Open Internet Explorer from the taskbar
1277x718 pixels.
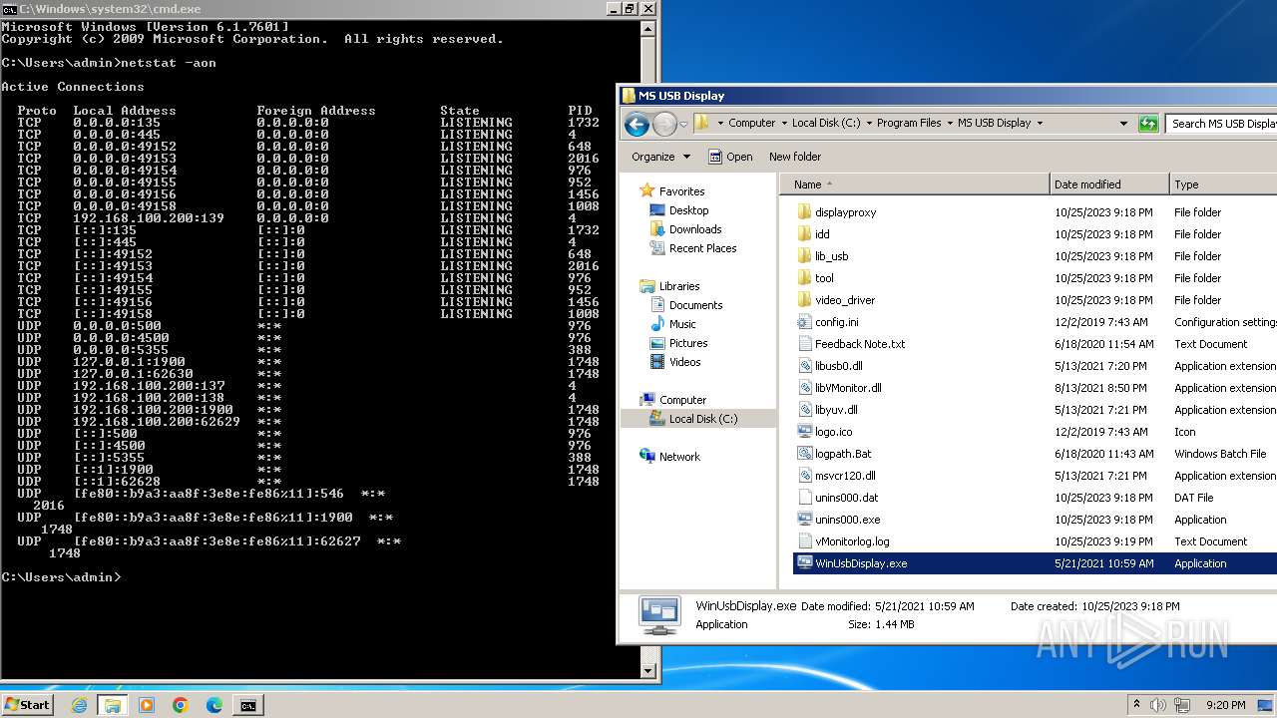(x=80, y=705)
